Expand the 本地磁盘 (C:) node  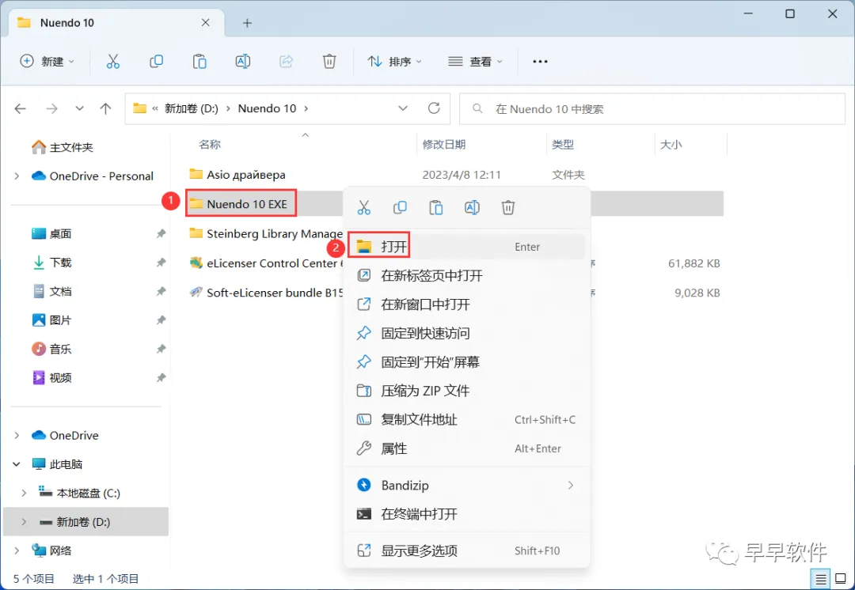24,493
